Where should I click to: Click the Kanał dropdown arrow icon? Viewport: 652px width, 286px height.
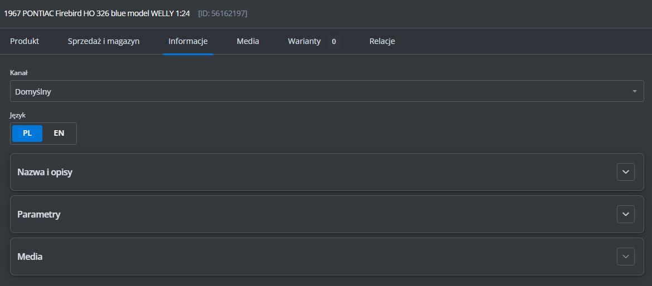pos(634,91)
